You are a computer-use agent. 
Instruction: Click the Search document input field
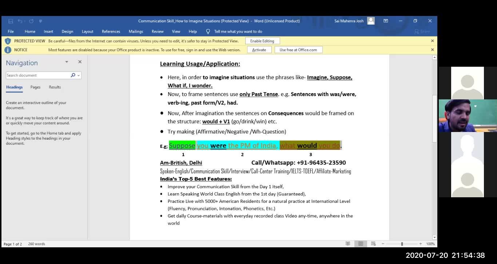tap(38, 75)
